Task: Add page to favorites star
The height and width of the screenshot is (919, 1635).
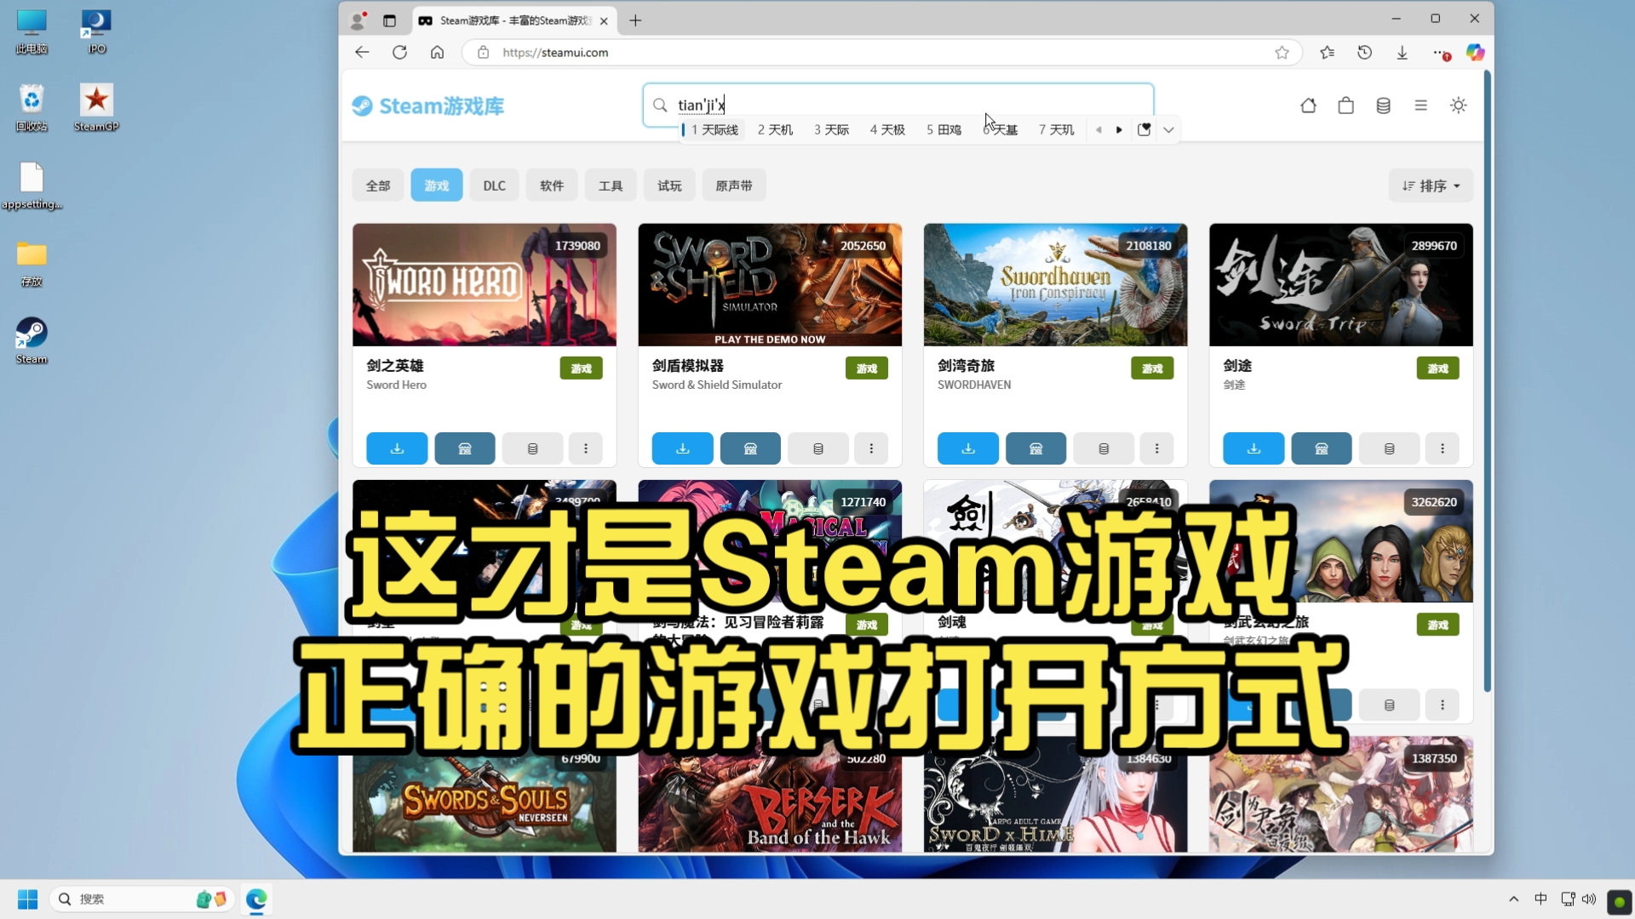Action: 1282,52
